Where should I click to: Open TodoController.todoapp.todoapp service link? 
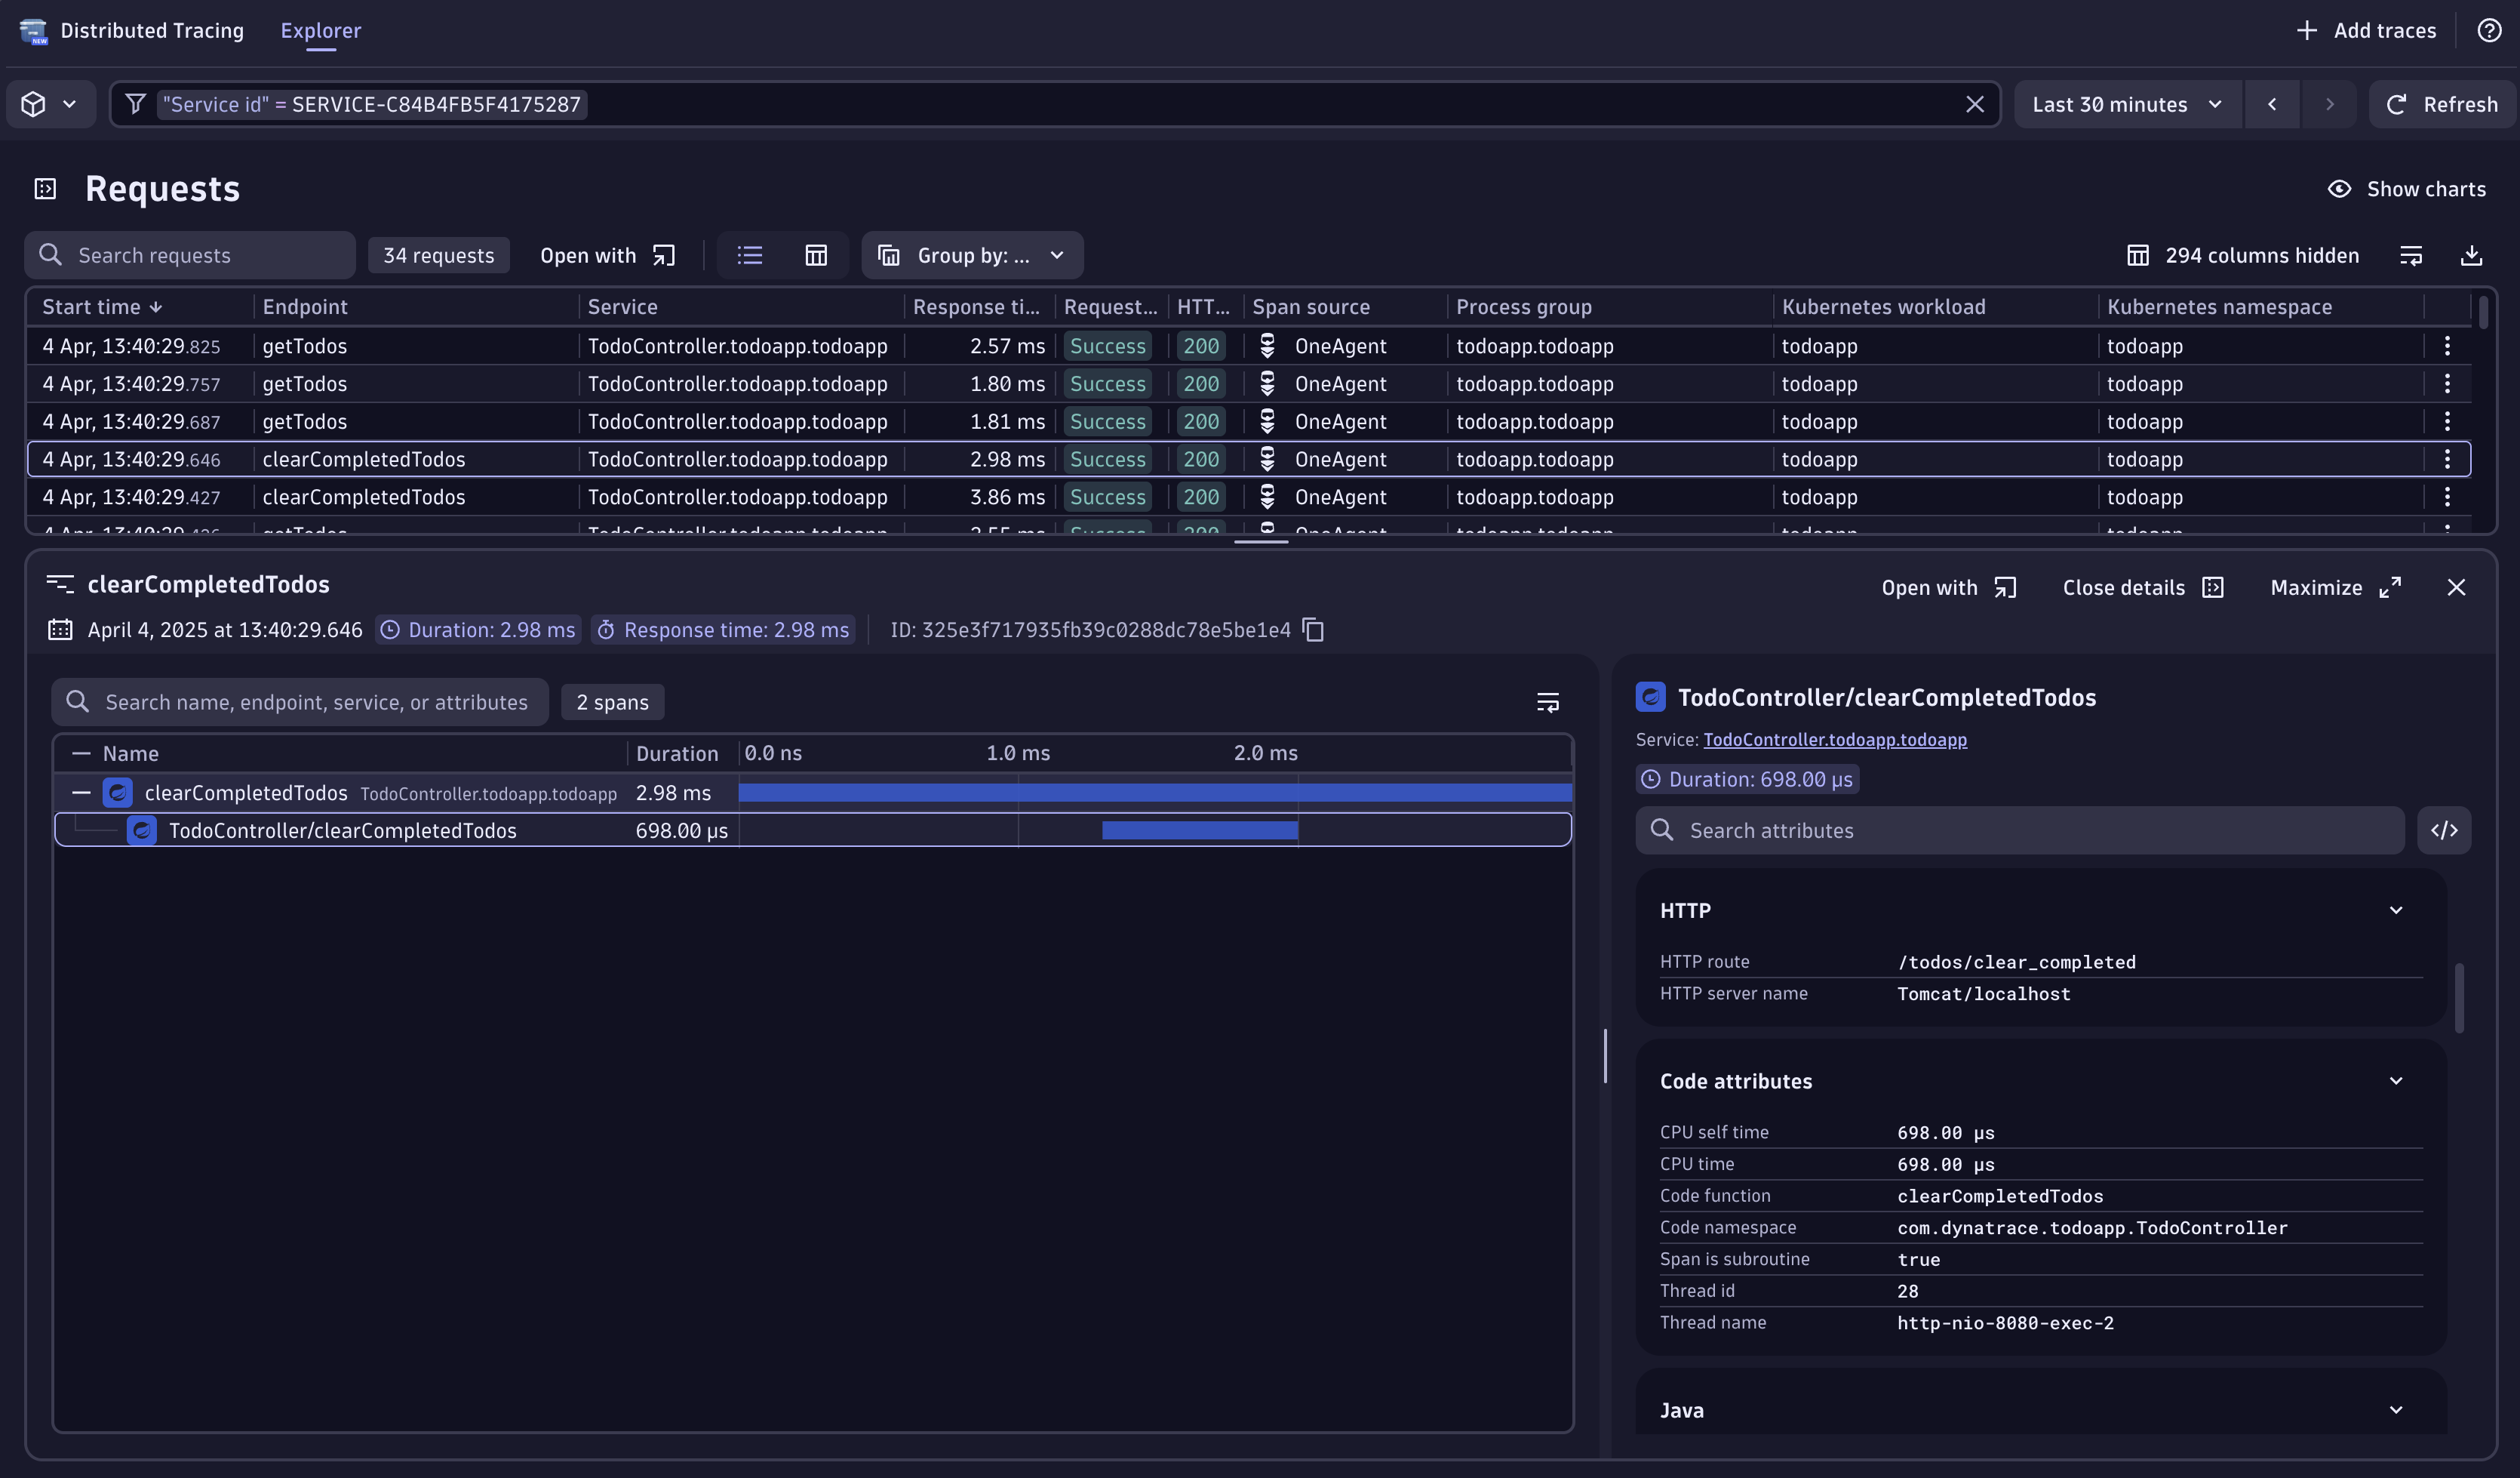(1834, 740)
